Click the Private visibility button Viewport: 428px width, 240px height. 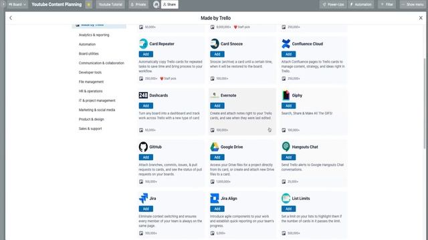(x=138, y=5)
